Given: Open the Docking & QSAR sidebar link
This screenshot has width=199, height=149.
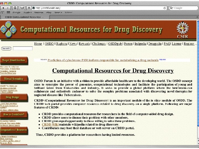Looking at the screenshot, I should (8, 88).
